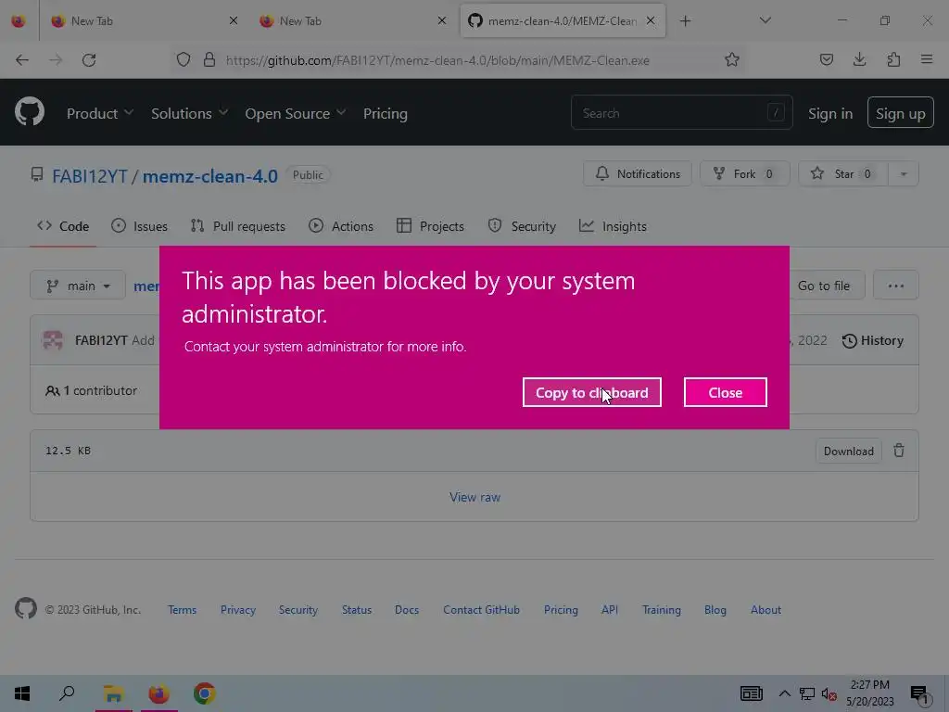
Task: Open the Extensions puzzle icon
Action: (x=893, y=59)
